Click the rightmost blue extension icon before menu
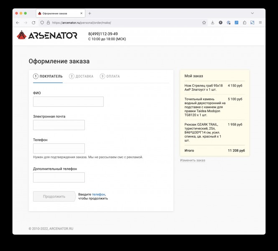Screen dimensions: 278x251 point(252,23)
